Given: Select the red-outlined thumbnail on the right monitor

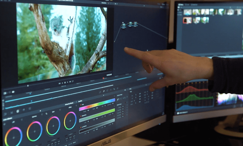Looking at the screenshot, I should 187,20.
